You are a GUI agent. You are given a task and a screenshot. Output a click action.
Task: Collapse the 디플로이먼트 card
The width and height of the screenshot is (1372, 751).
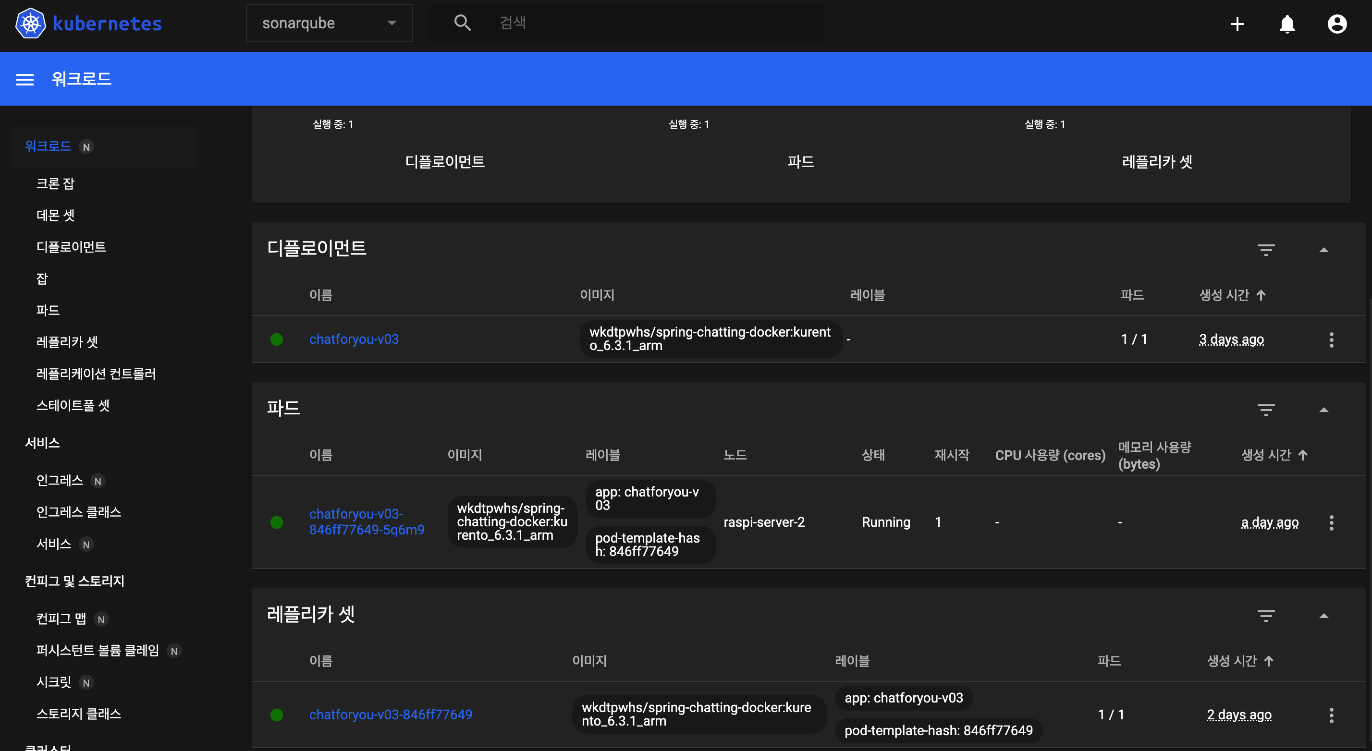click(1323, 250)
